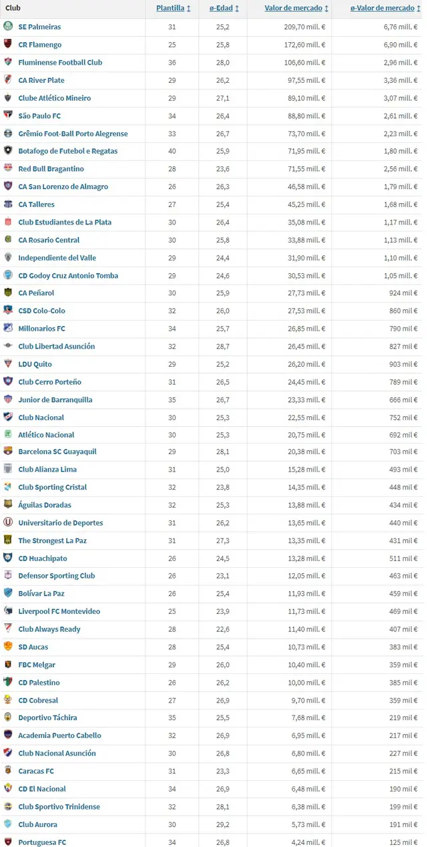Click the CR Flamengo badge icon
Viewport: 427px width, 847px height.
tap(9, 45)
